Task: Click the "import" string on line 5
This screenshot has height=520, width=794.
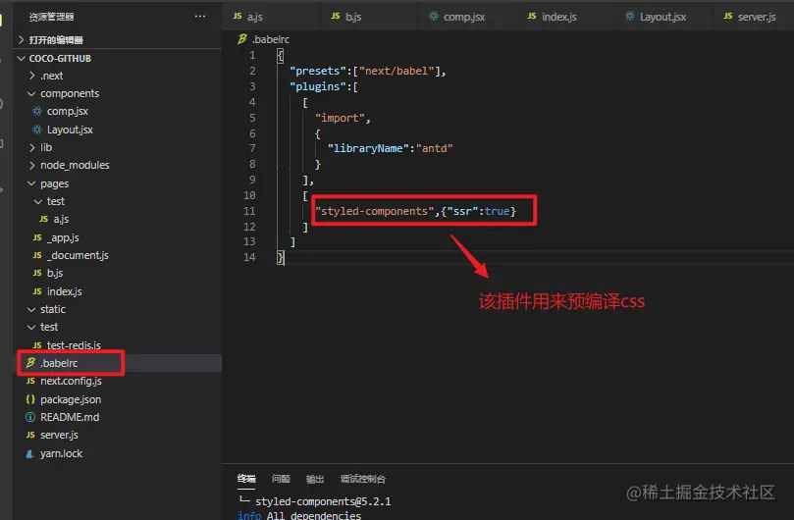Action: tap(340, 118)
